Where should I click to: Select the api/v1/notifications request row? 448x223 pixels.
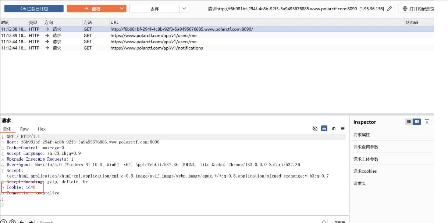tap(217, 48)
